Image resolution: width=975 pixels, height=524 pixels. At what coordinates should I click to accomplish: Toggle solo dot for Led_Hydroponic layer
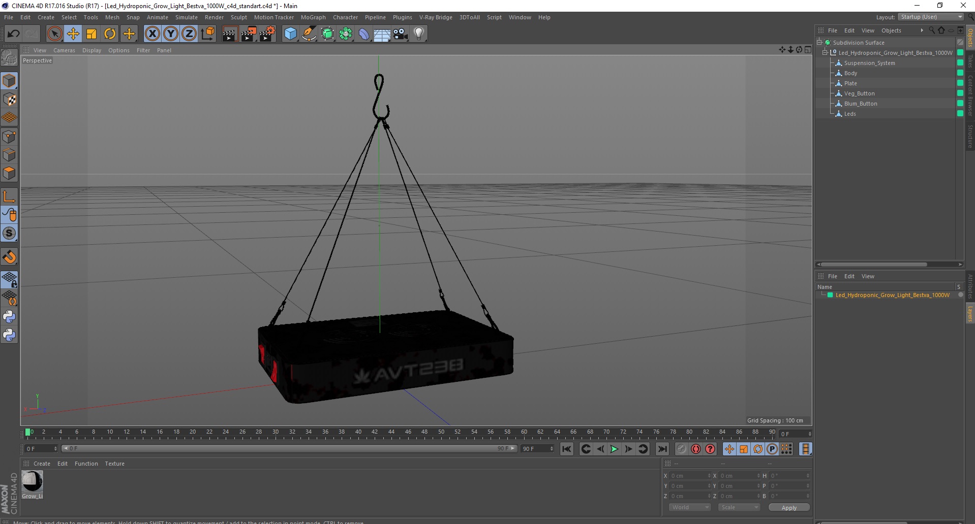pos(960,295)
